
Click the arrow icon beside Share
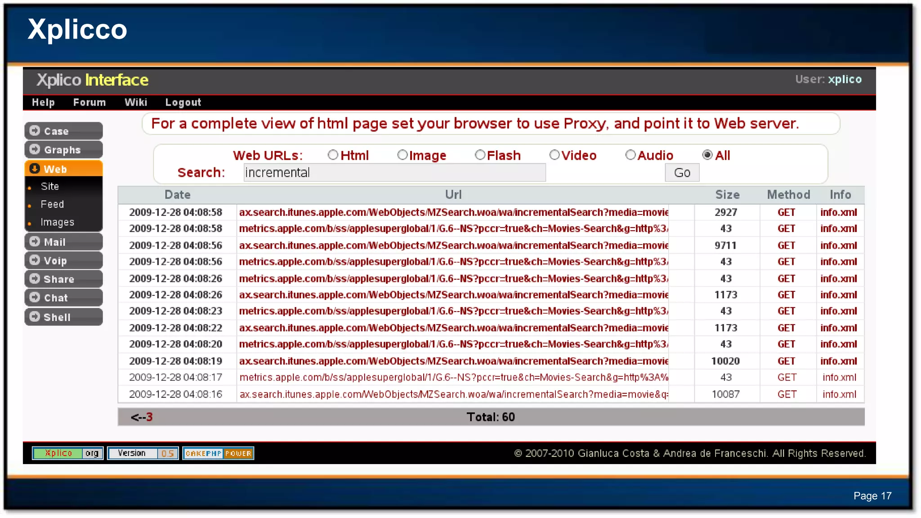(35, 279)
